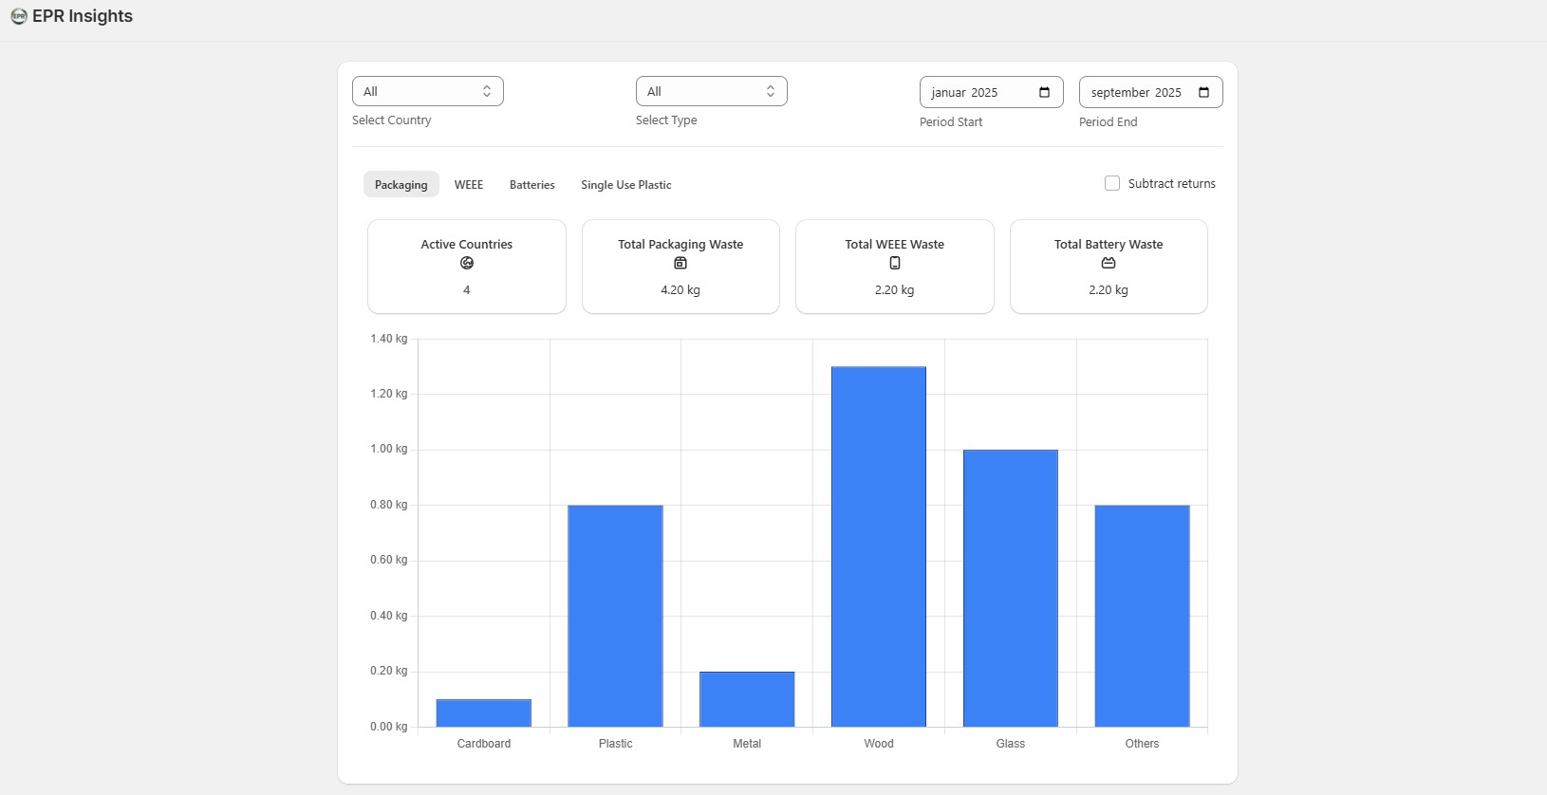Image resolution: width=1547 pixels, height=795 pixels.
Task: Click the Glass bar in the chart
Action: pyautogui.click(x=1010, y=588)
